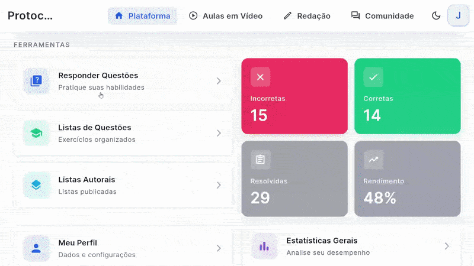Click the chevron on Listas Autorais row
Image resolution: width=474 pixels, height=266 pixels.
click(x=219, y=185)
